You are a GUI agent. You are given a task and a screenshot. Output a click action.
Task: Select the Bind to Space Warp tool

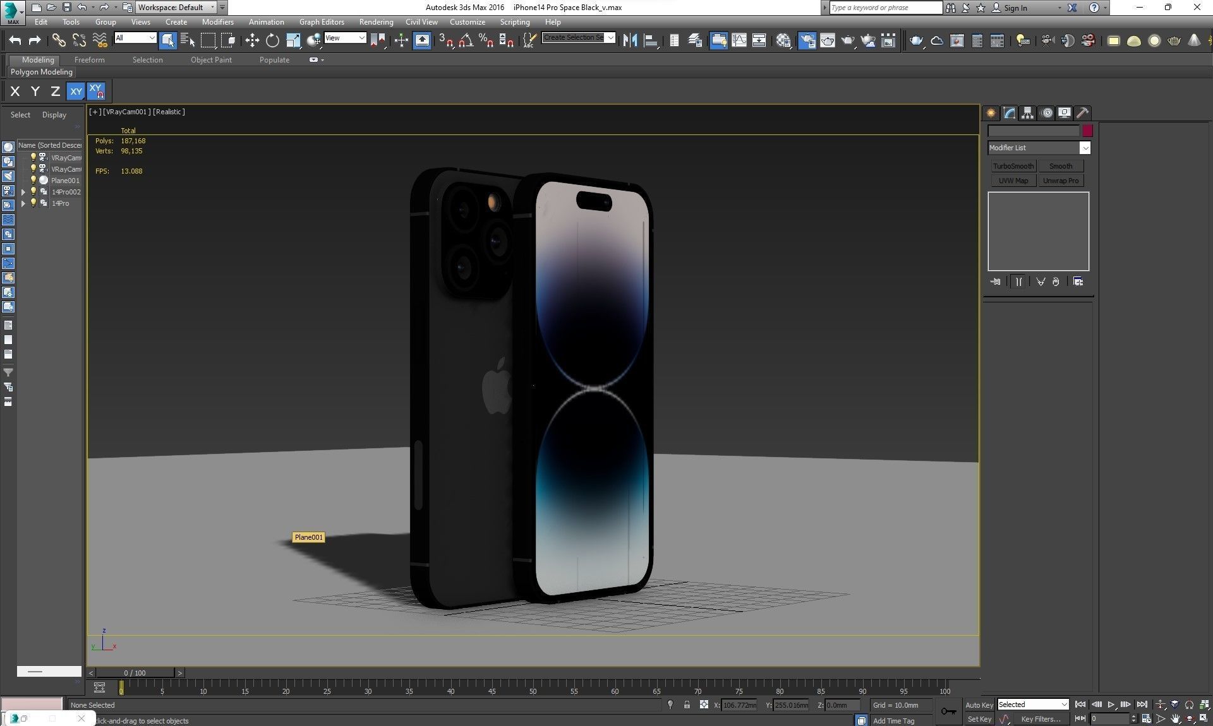coord(100,40)
